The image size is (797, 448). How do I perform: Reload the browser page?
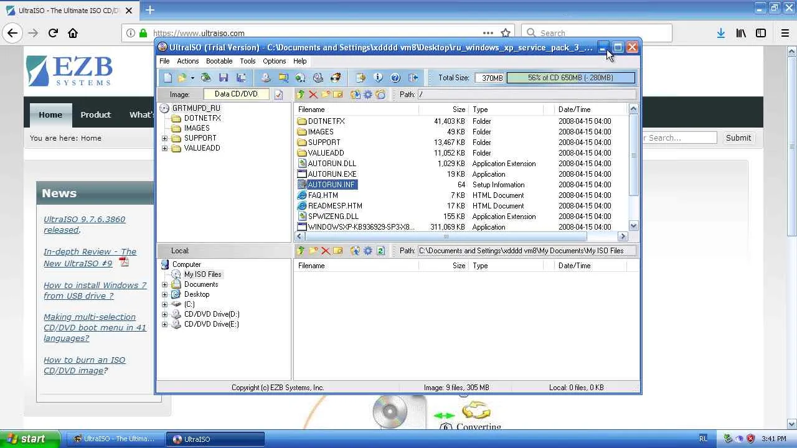(53, 33)
